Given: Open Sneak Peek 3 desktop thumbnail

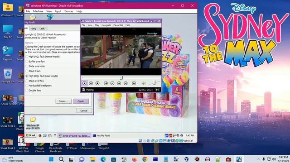Looking at the screenshot, I should [x=8, y=144].
